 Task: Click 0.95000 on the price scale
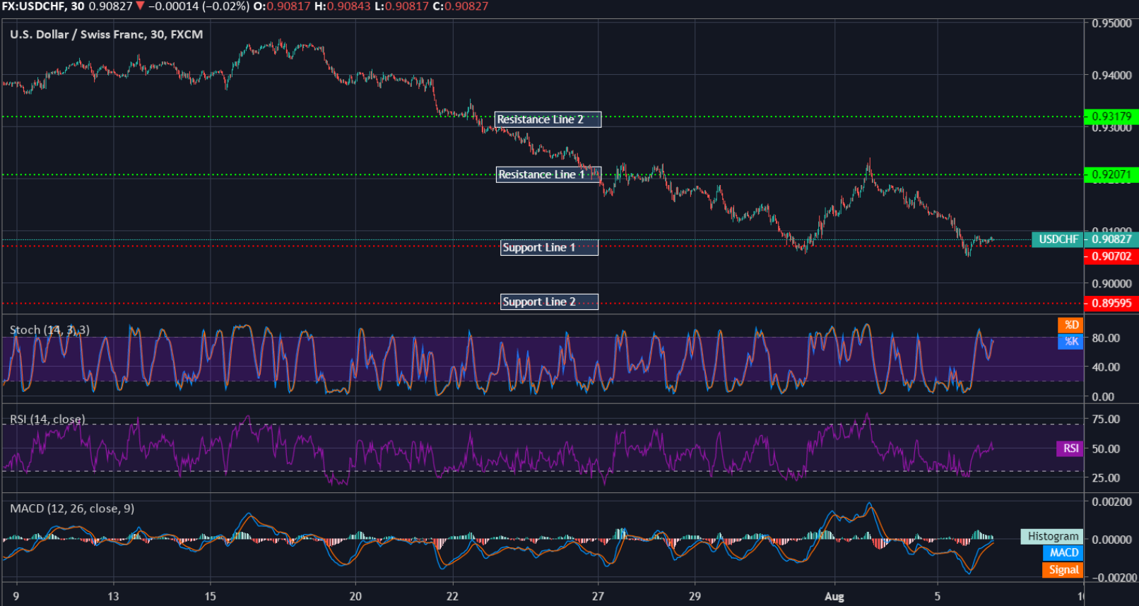point(1111,23)
